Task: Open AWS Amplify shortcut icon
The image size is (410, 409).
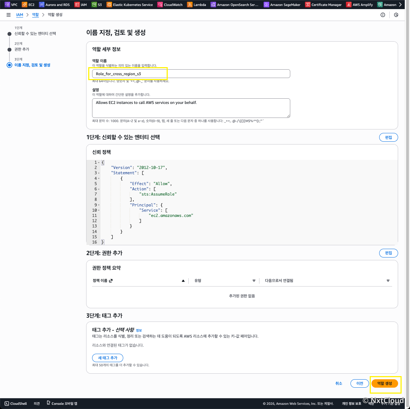Action: pos(348,5)
